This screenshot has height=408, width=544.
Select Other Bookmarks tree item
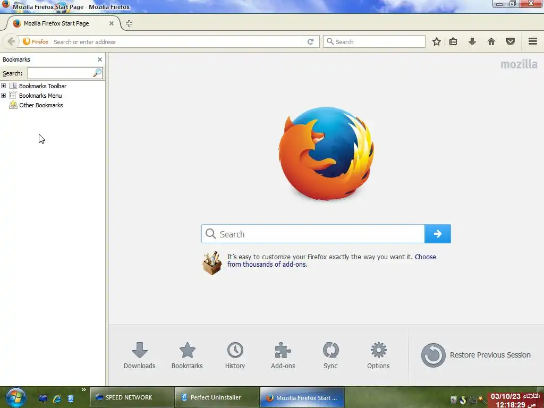coord(41,105)
